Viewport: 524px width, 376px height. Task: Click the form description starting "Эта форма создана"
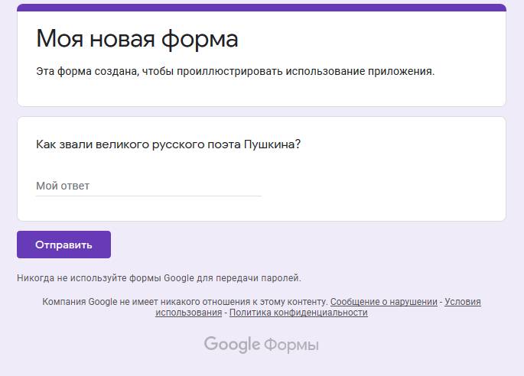[235, 72]
